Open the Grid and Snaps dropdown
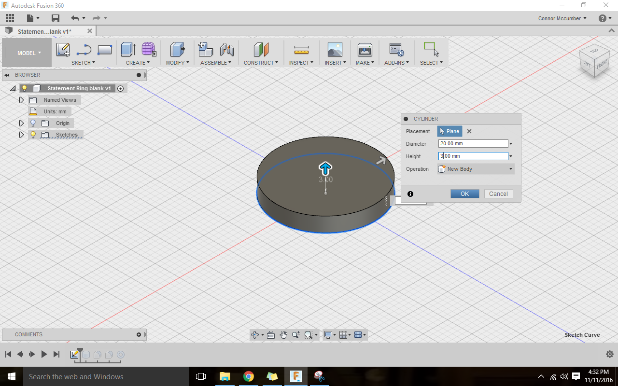The height and width of the screenshot is (386, 618). [345, 334]
